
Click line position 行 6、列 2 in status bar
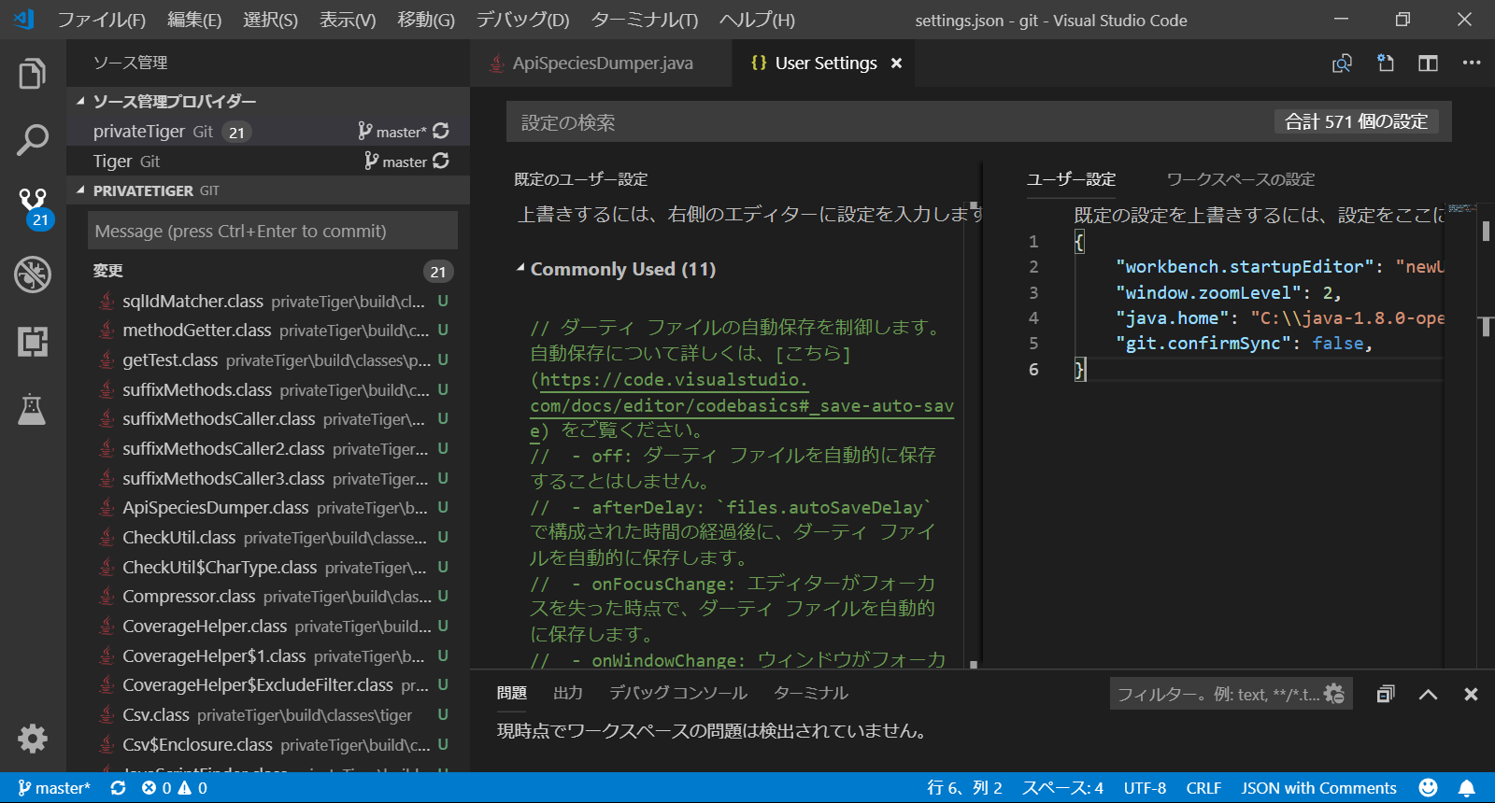[x=964, y=788]
